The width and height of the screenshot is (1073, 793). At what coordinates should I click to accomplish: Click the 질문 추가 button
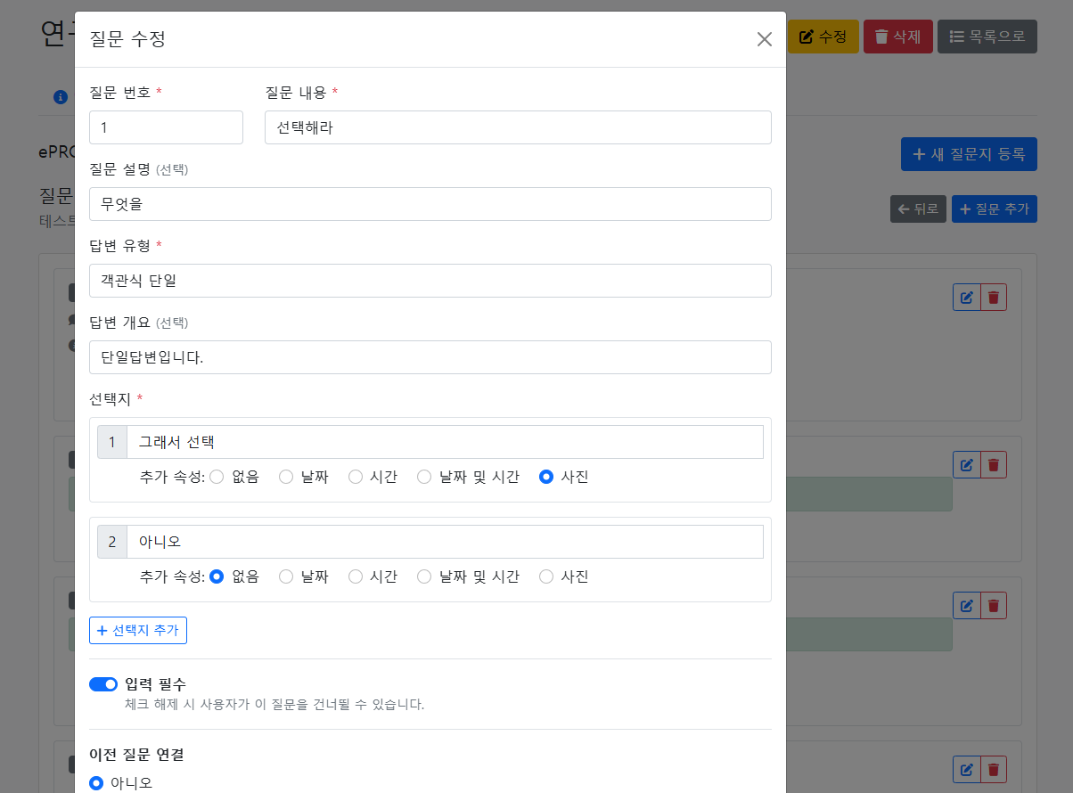click(994, 208)
